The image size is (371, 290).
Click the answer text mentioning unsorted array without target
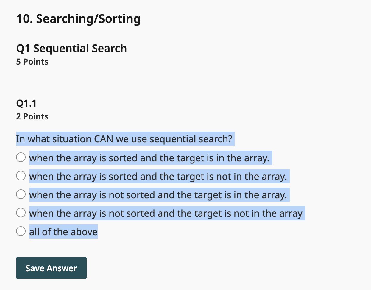(166, 213)
